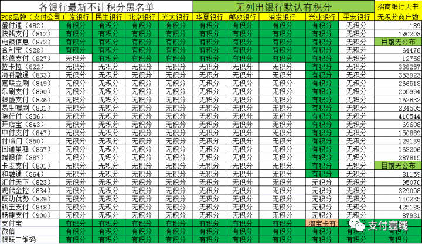Click the 北京银行 column header
This screenshot has width=422, height=244.
point(142,17)
